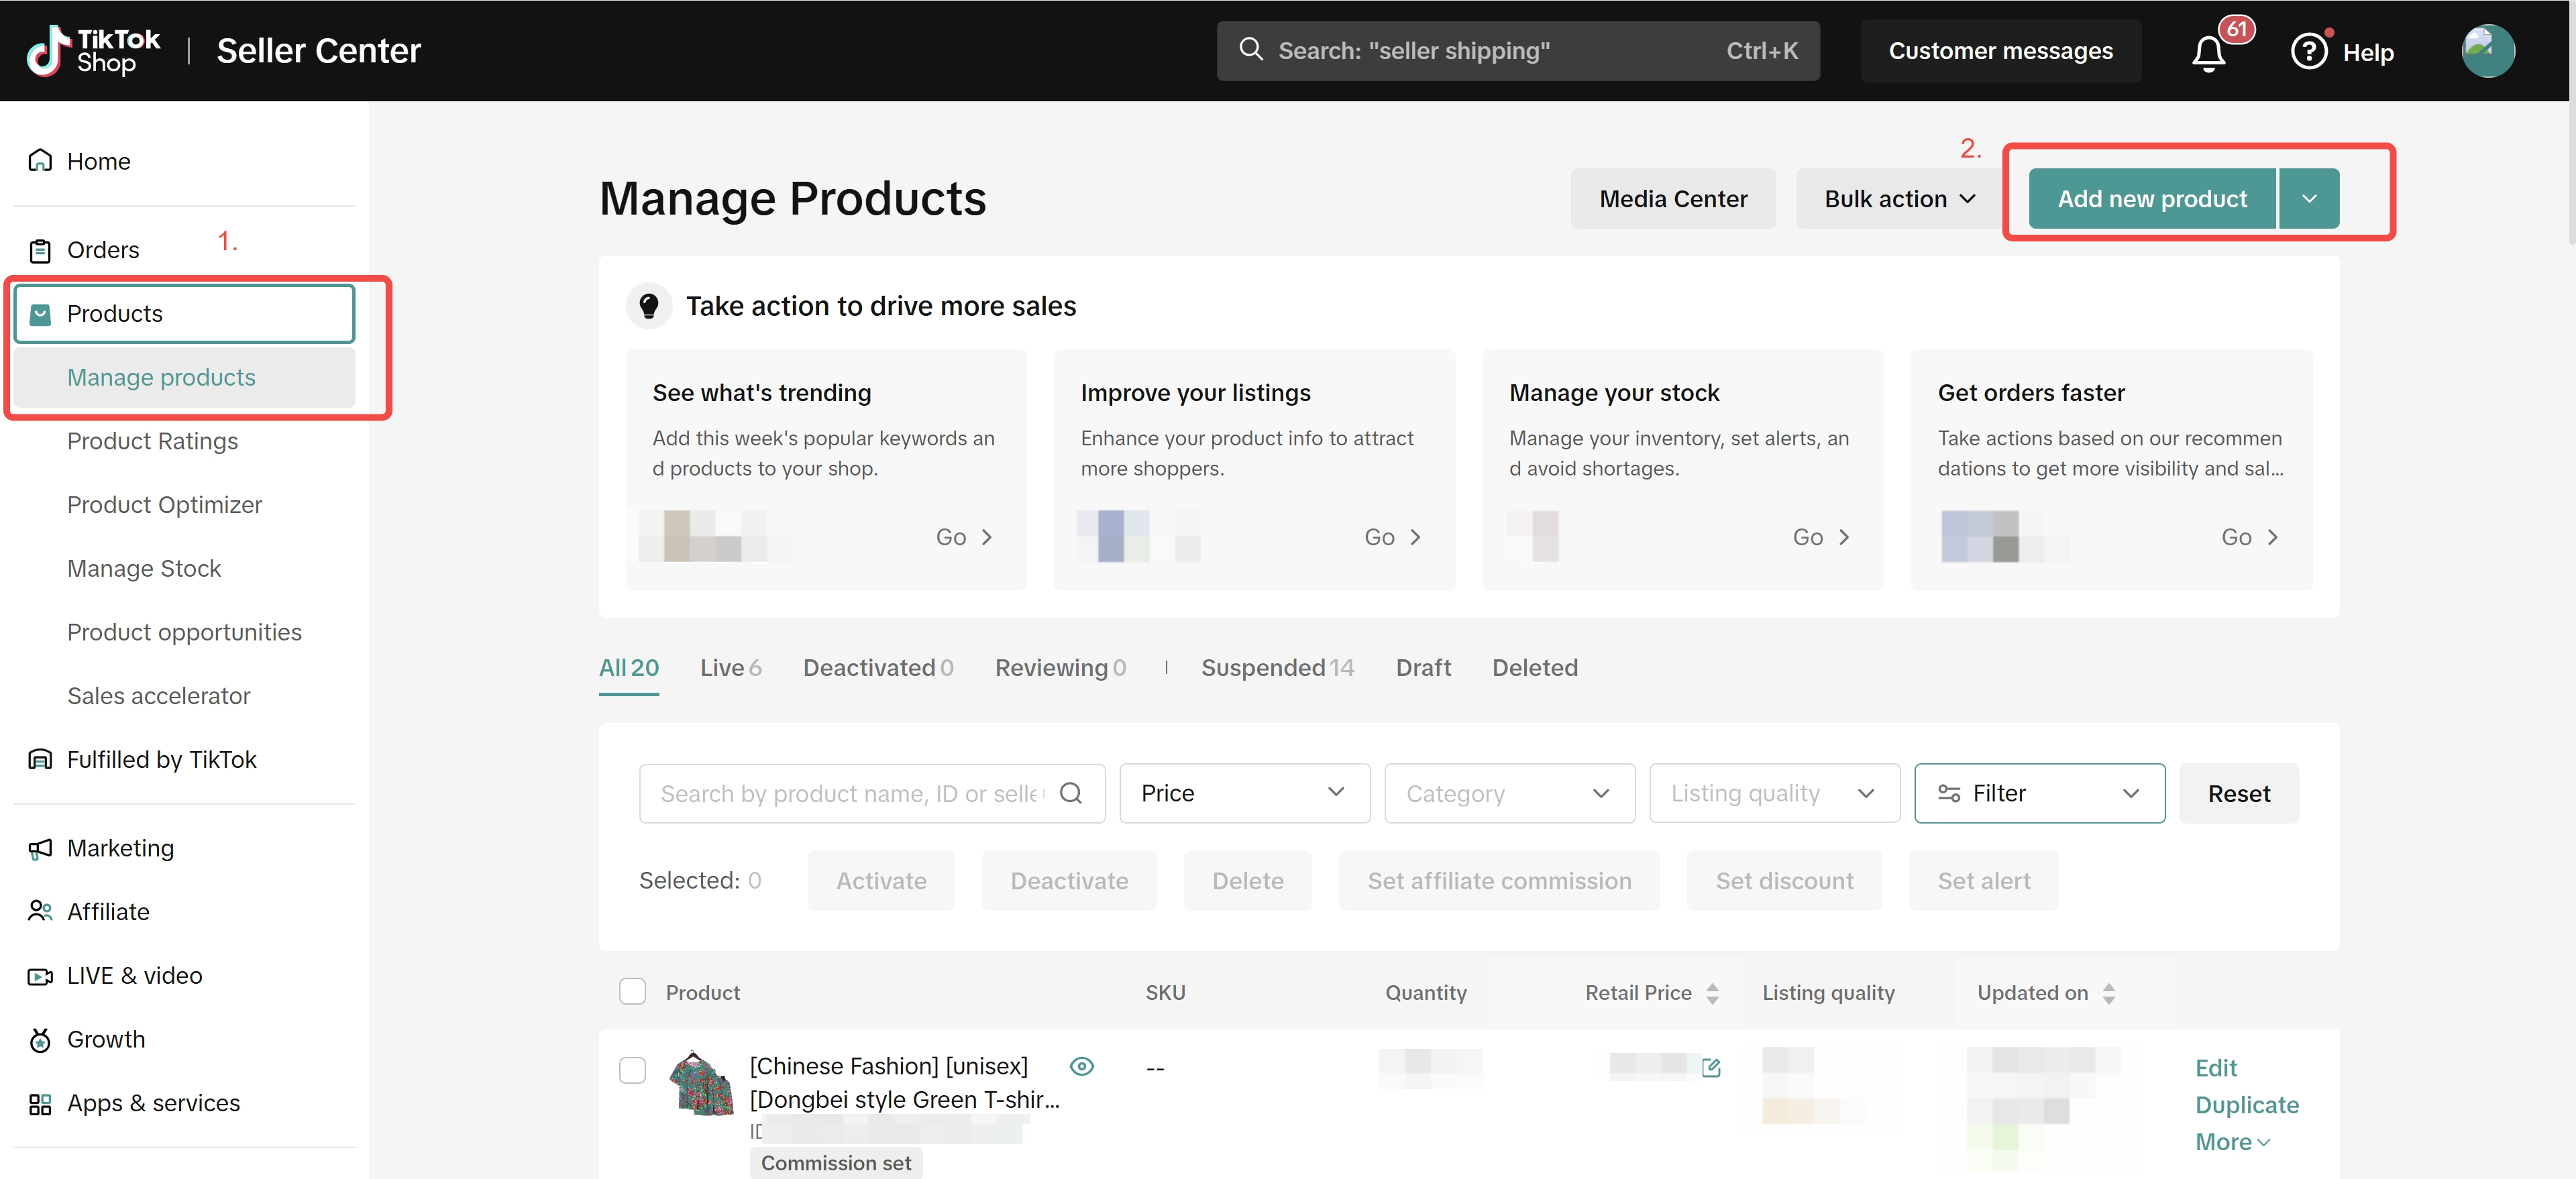Switch to the Draft tab
This screenshot has width=2576, height=1179.
pos(1423,667)
